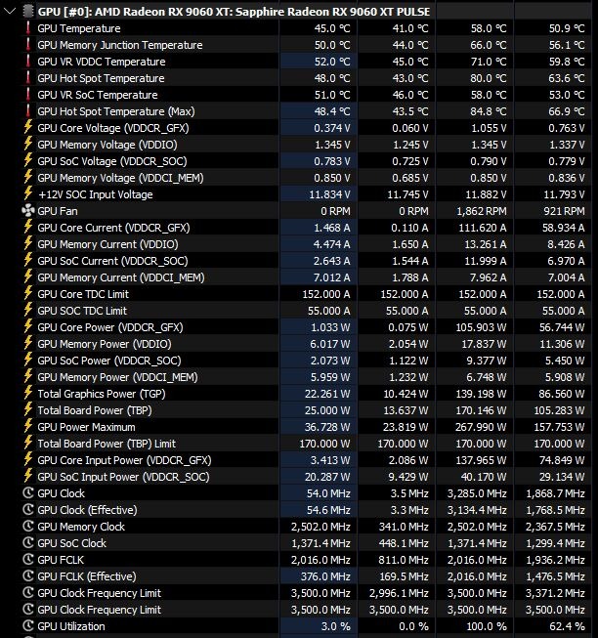
Task: Click minimum core voltage 0.060 V
Action: (x=410, y=128)
